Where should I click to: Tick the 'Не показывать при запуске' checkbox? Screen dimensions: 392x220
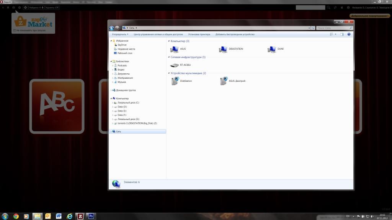coord(15,31)
